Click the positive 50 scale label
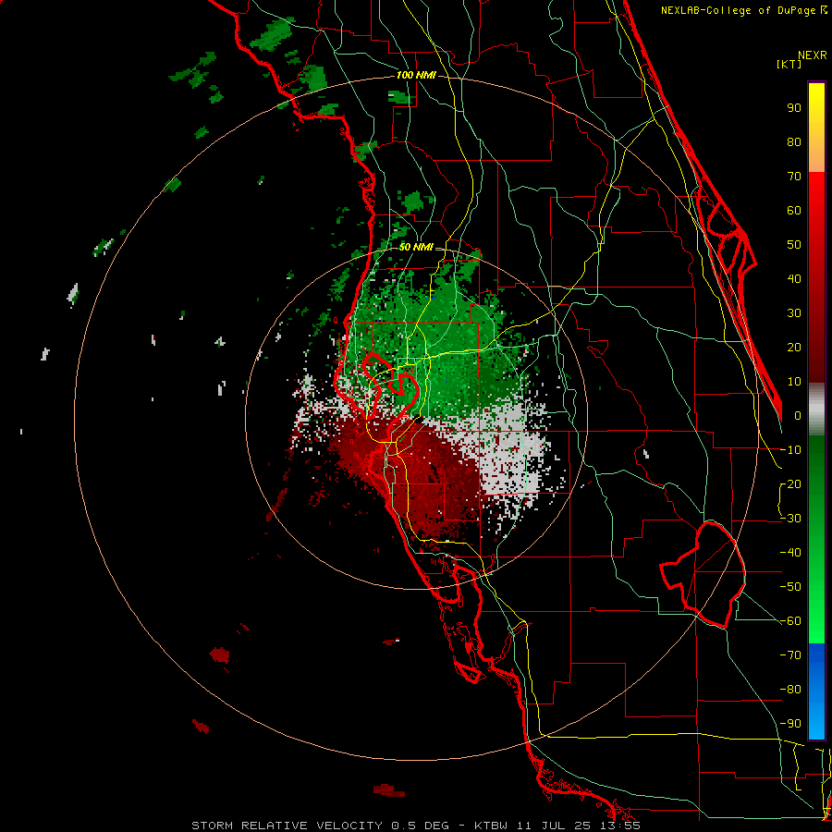This screenshot has width=832, height=832. (x=794, y=245)
